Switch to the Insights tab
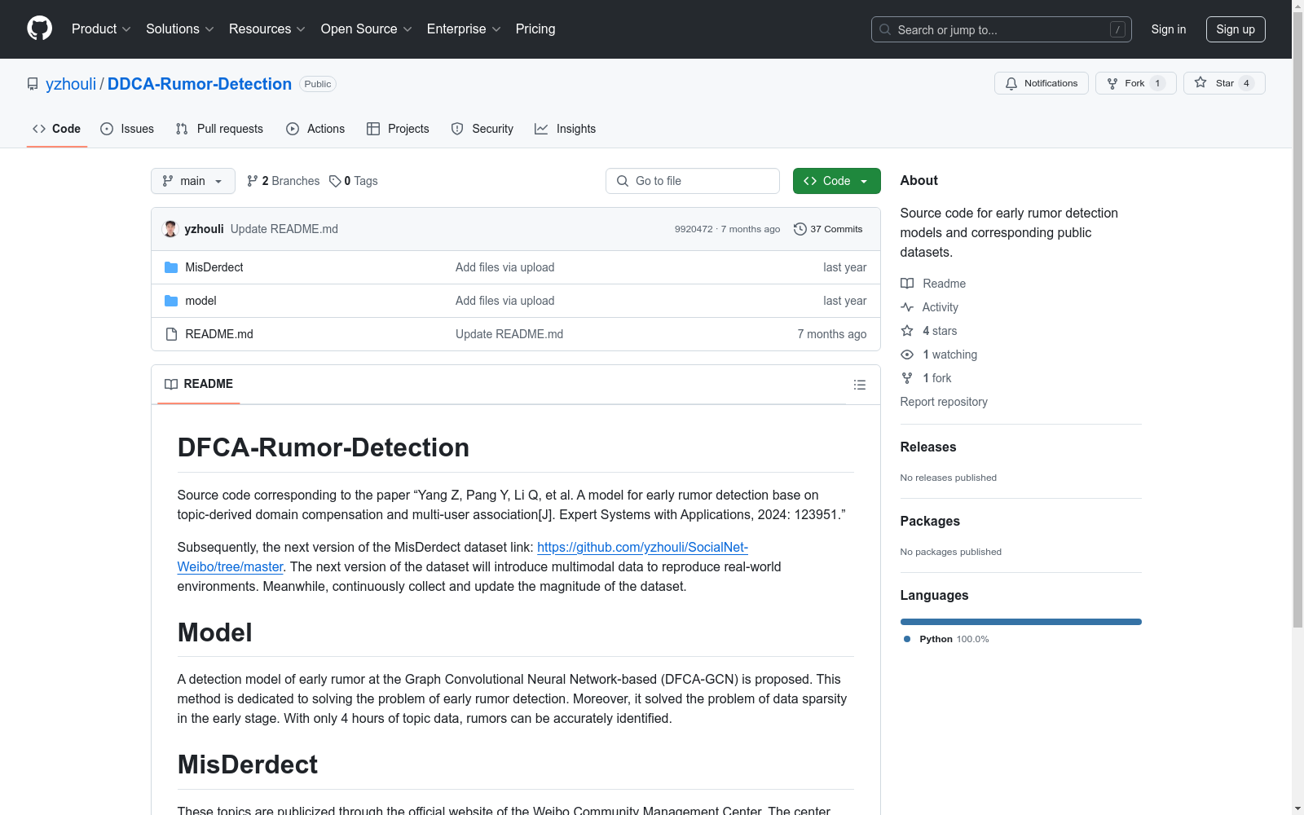 (565, 129)
